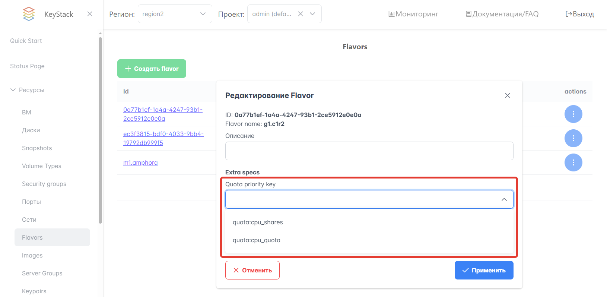The height and width of the screenshot is (297, 607).
Task: Open the Проект dropdown list
Action: point(312,14)
